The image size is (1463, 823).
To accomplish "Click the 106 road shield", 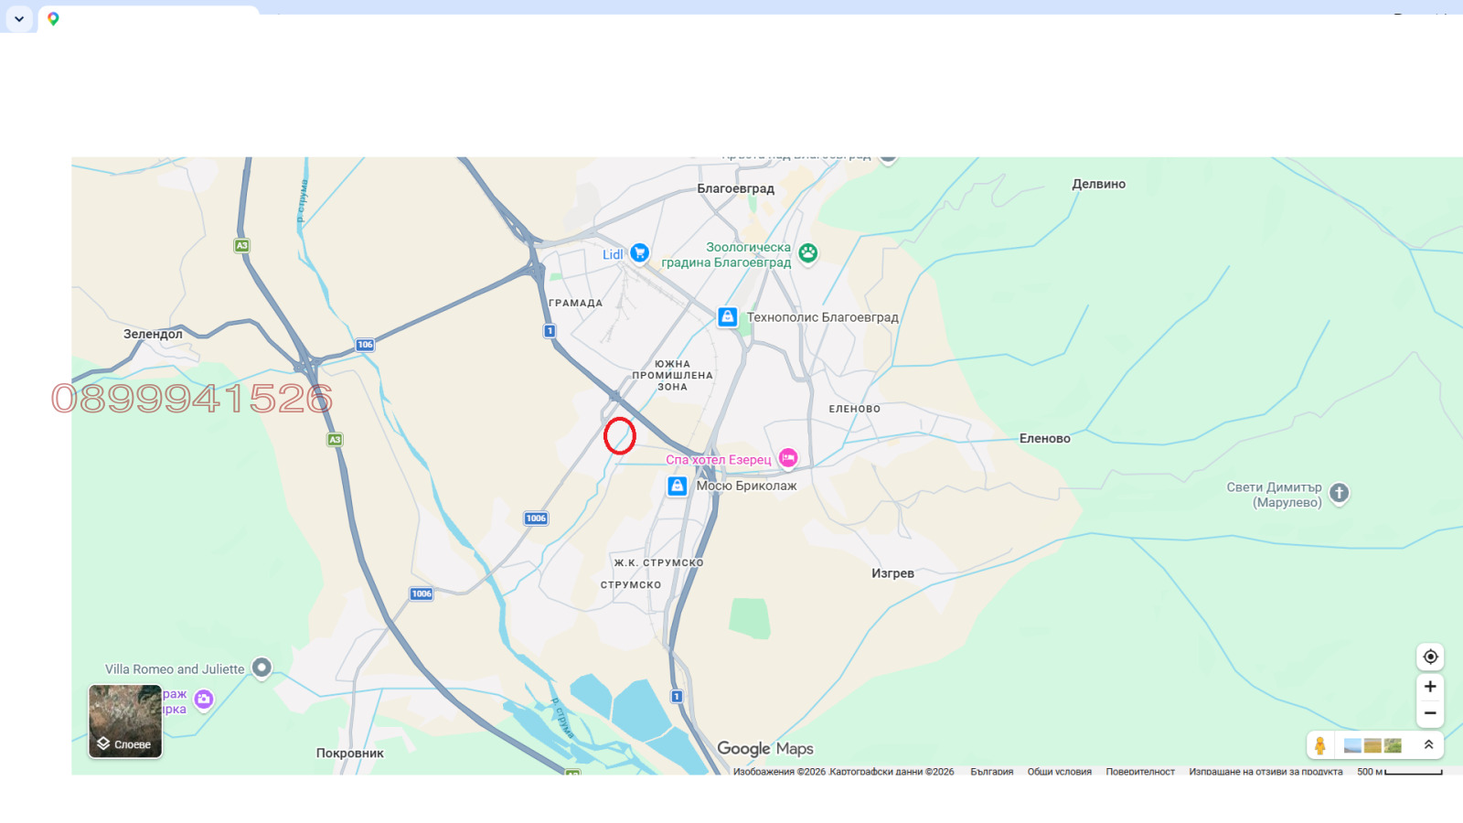I will click(365, 345).
